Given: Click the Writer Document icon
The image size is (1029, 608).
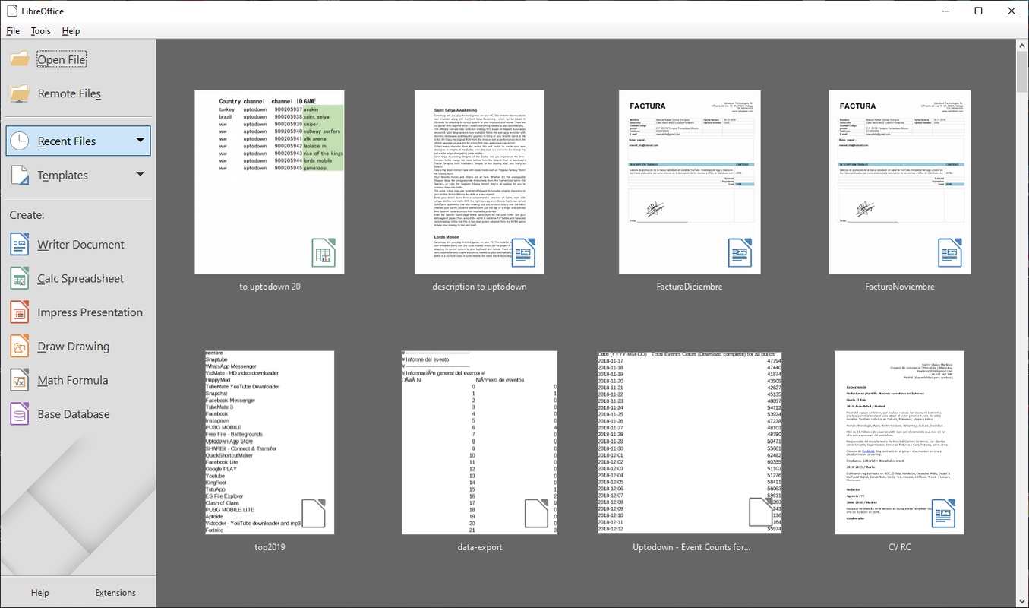Looking at the screenshot, I should [x=20, y=244].
